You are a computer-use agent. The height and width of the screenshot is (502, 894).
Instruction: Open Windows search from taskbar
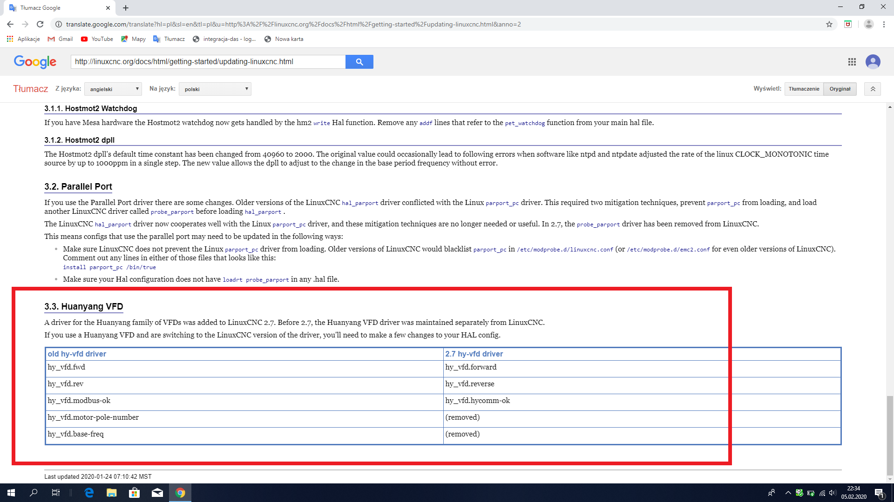coord(34,493)
